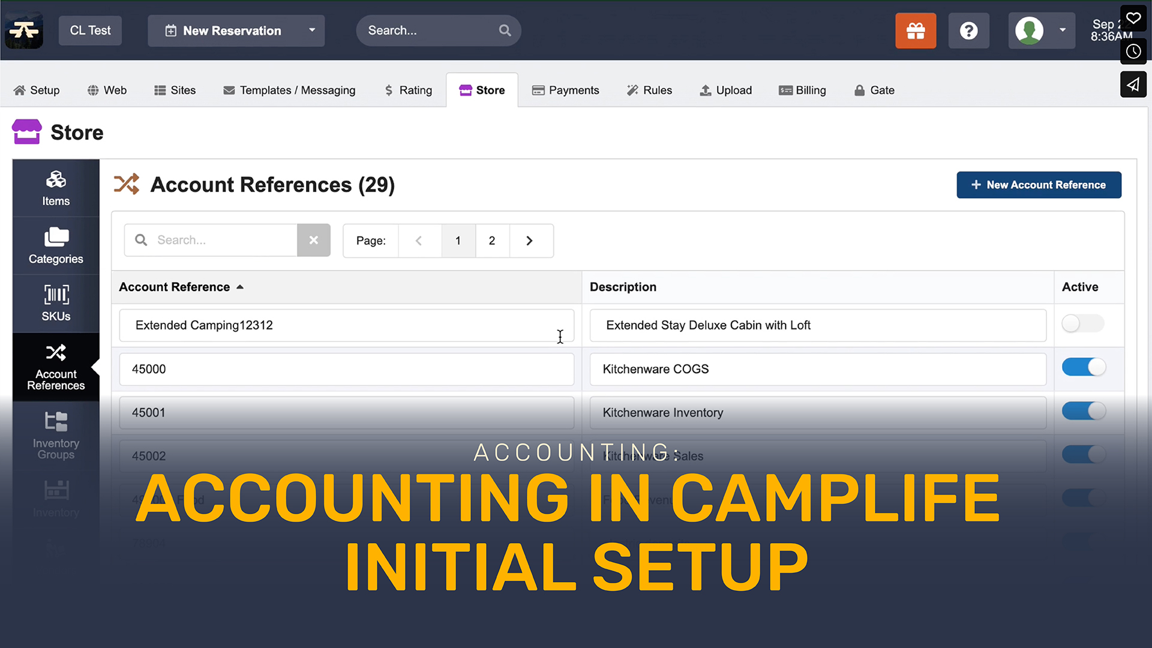Select page 1
Image resolution: width=1152 pixels, height=648 pixels.
(458, 241)
